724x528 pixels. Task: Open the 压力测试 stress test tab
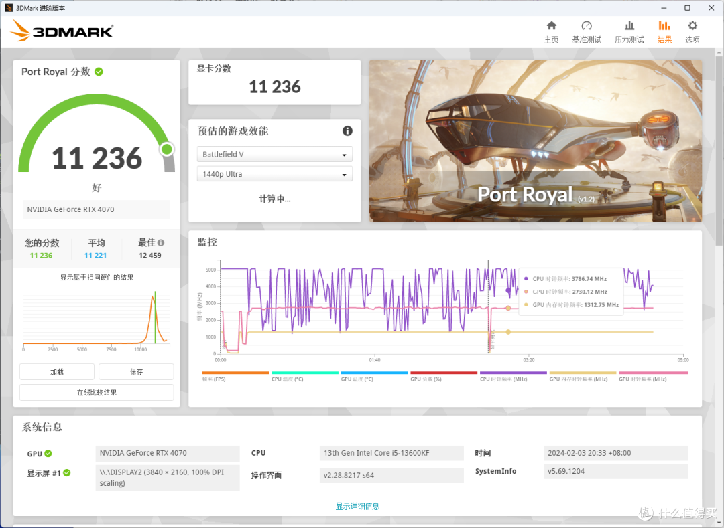tap(629, 32)
